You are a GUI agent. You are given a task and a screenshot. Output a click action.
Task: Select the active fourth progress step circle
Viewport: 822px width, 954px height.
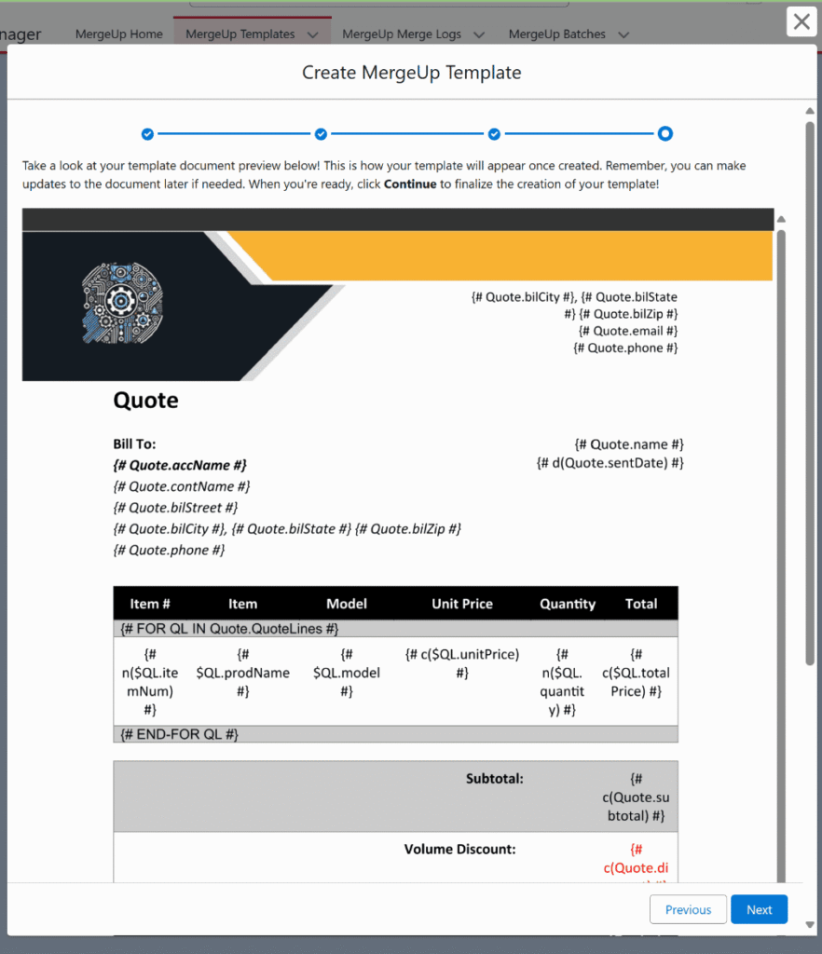click(665, 133)
